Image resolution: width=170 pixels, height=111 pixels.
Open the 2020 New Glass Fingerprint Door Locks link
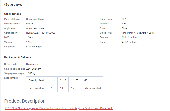[x=59, y=108]
